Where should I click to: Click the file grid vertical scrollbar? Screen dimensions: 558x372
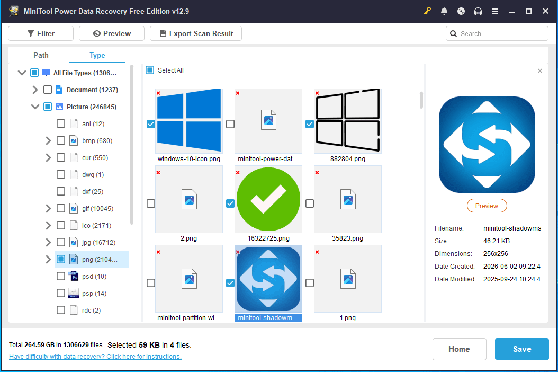click(x=421, y=100)
